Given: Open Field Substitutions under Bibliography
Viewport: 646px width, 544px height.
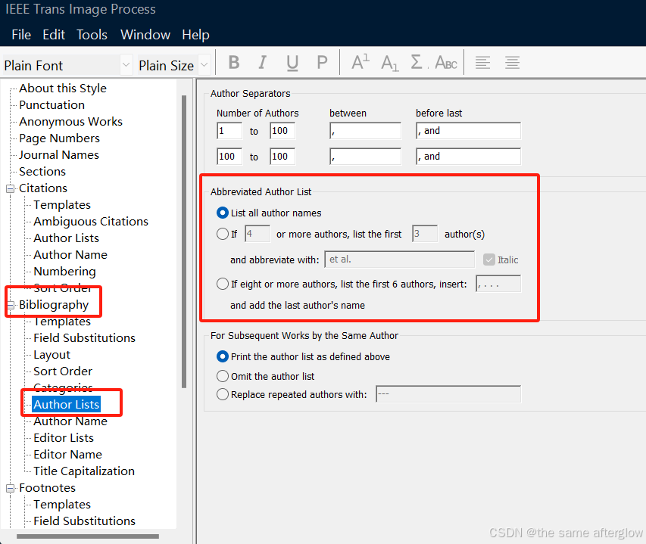Looking at the screenshot, I should point(85,338).
